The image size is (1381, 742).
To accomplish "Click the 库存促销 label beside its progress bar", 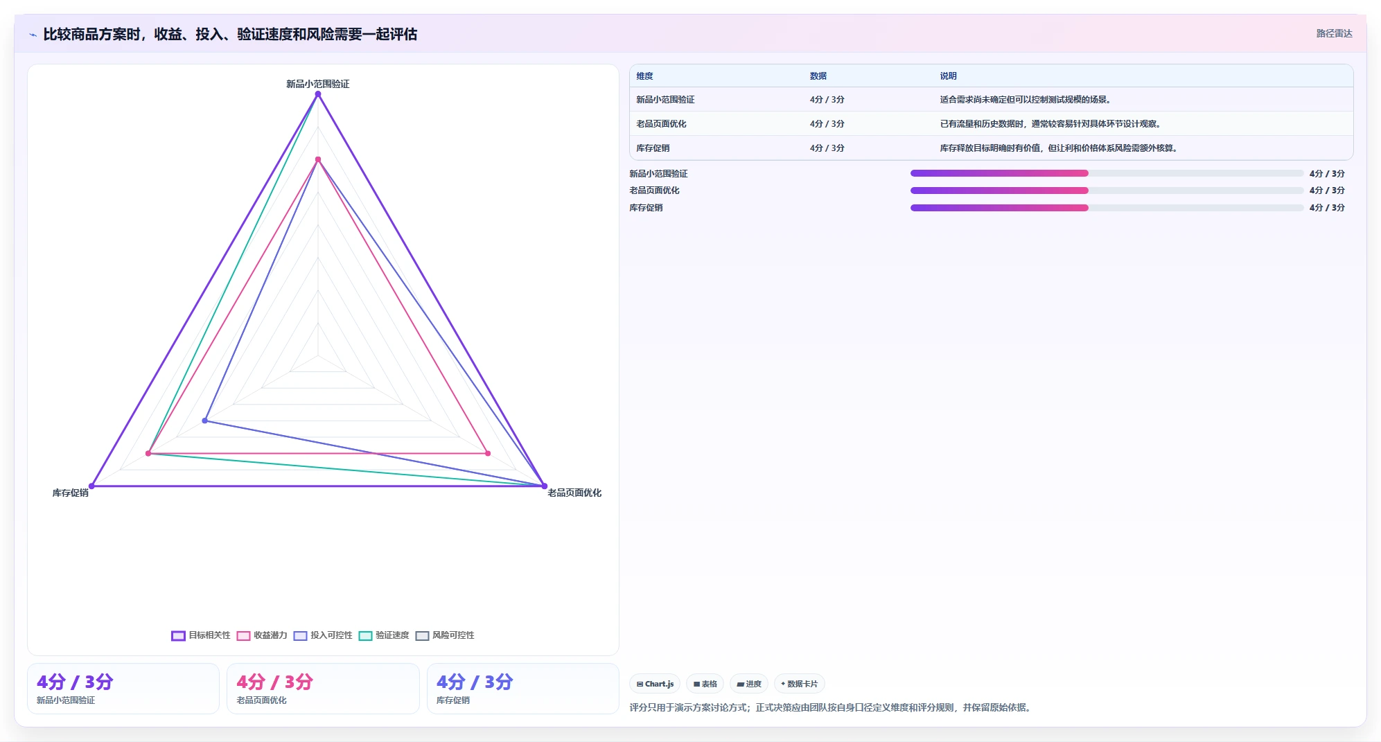I will tap(646, 208).
